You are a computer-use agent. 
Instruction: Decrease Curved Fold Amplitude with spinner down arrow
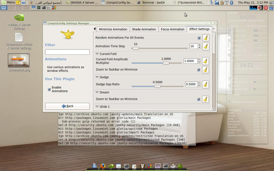(x=199, y=62)
